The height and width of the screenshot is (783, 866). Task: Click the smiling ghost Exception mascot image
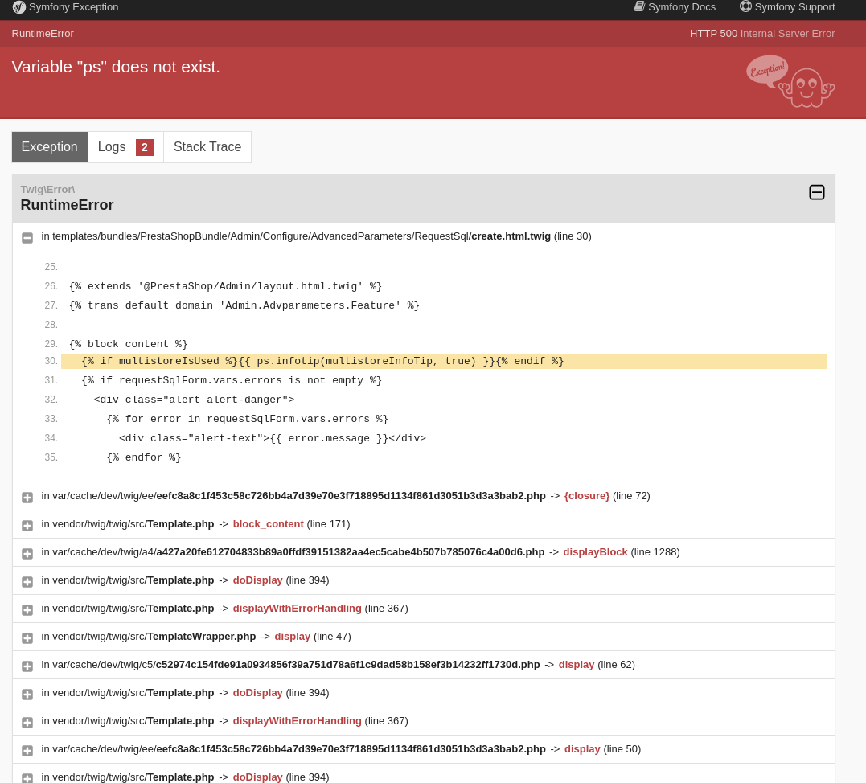coord(790,81)
